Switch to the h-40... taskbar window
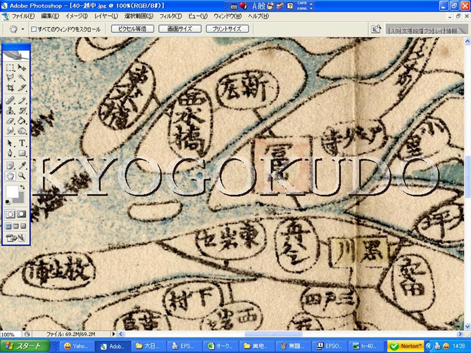 [366, 347]
